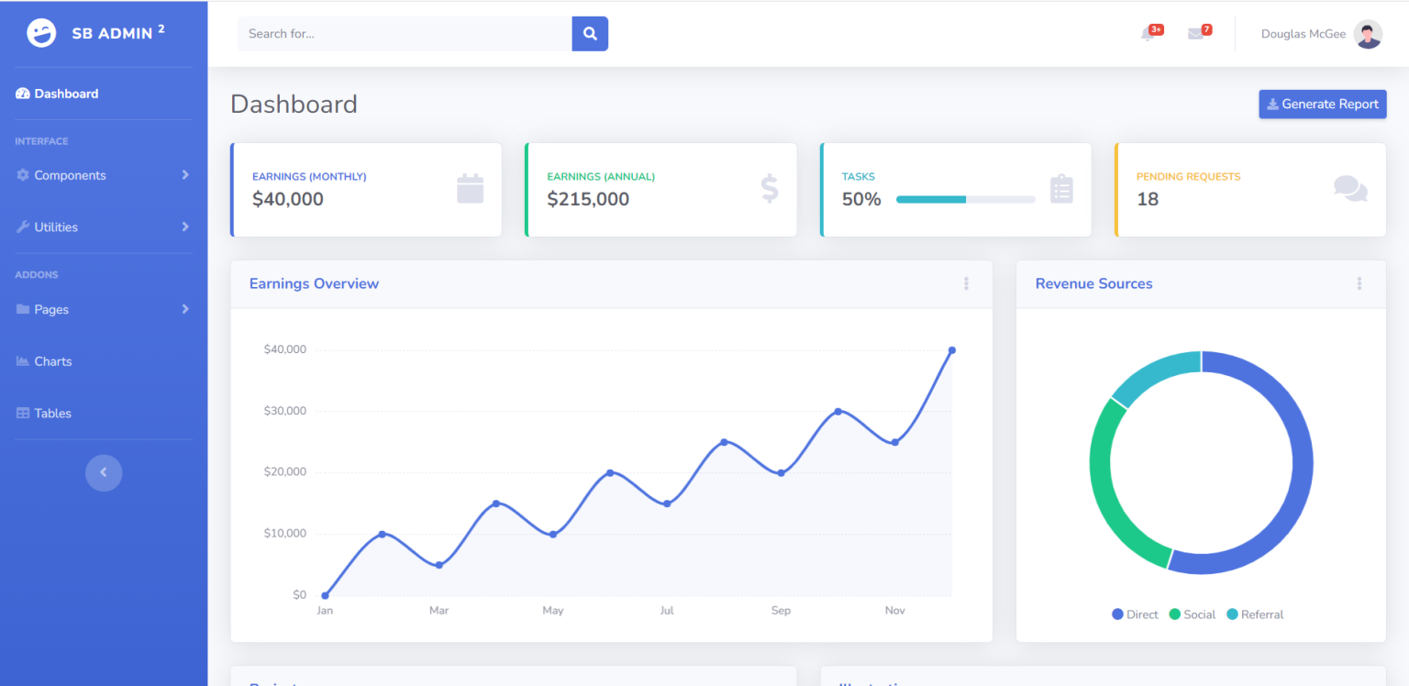1409x686 pixels.
Task: Open the Charts page link
Action: pos(52,360)
